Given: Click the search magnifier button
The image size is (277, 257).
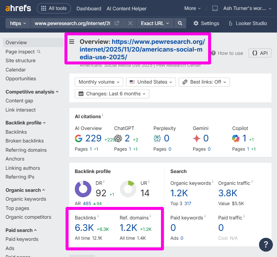Looking at the screenshot, I should pos(180,23).
